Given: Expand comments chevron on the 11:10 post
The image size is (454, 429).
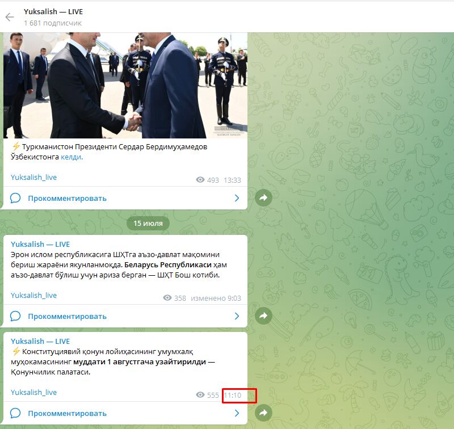Looking at the screenshot, I should [x=237, y=413].
